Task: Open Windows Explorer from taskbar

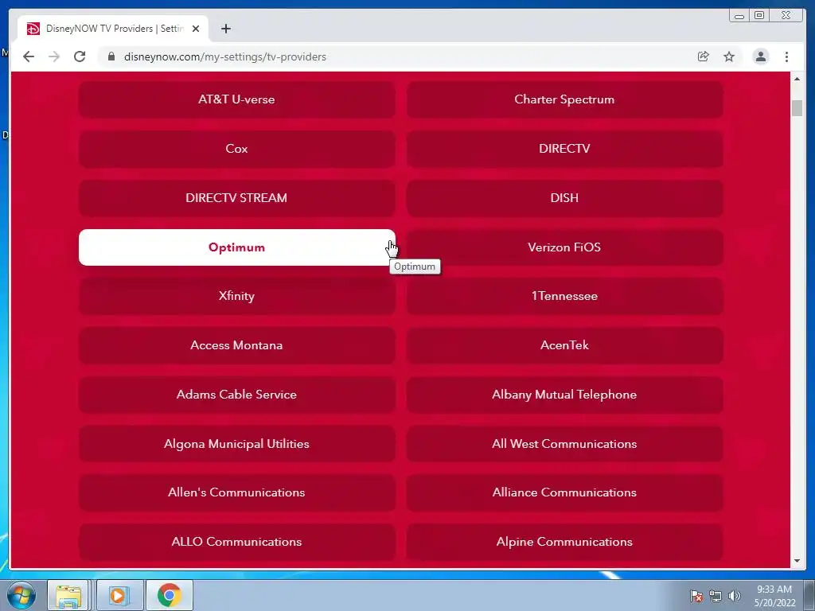Action: click(68, 595)
